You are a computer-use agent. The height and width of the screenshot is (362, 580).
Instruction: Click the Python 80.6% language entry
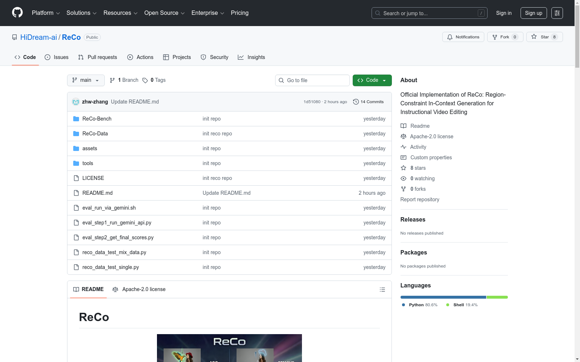[420, 305]
